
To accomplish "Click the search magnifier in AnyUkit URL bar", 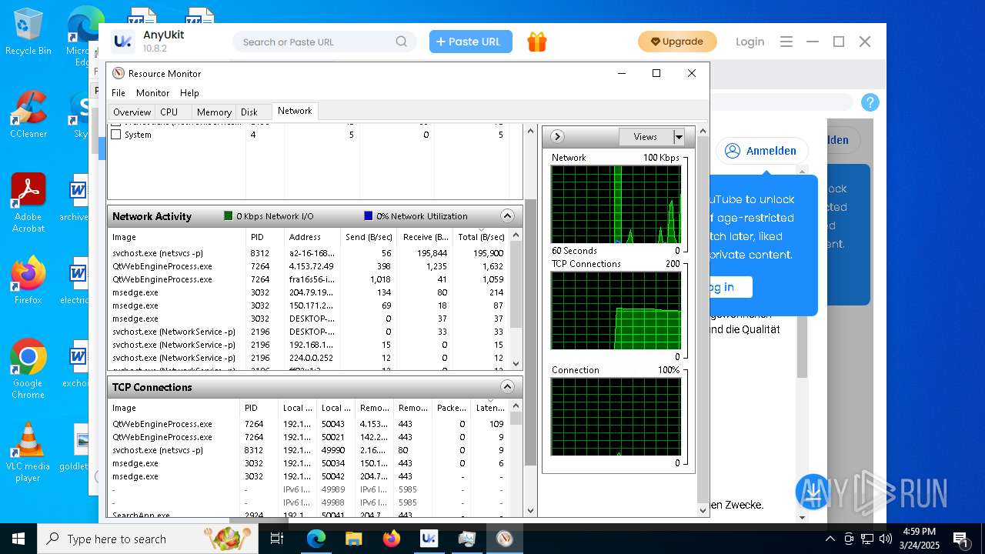I will [402, 42].
